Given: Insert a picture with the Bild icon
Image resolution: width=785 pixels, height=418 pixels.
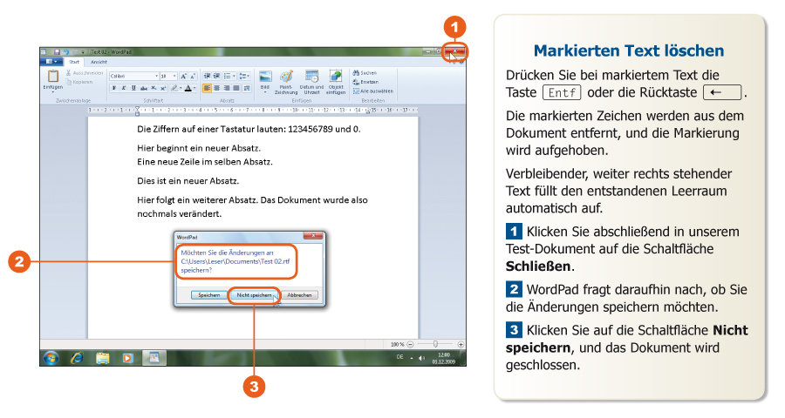Looking at the screenshot, I should pos(265,77).
